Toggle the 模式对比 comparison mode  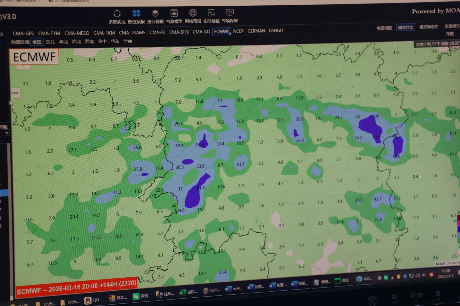[405, 28]
